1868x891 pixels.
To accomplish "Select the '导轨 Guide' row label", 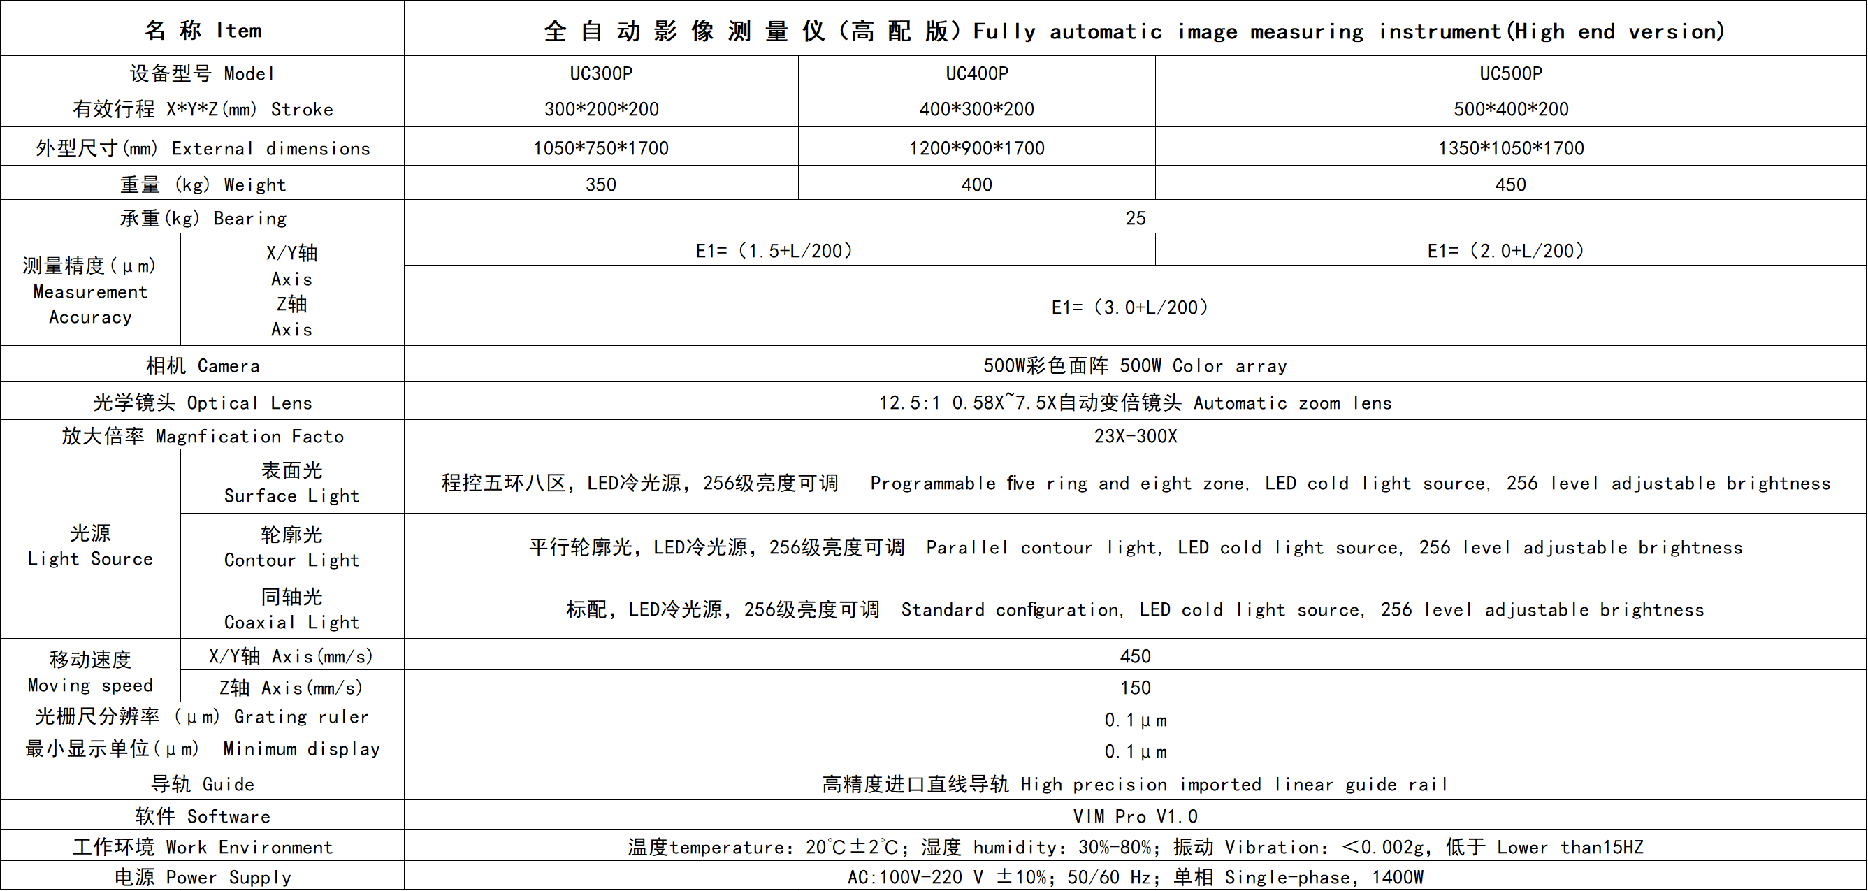I will point(203,783).
